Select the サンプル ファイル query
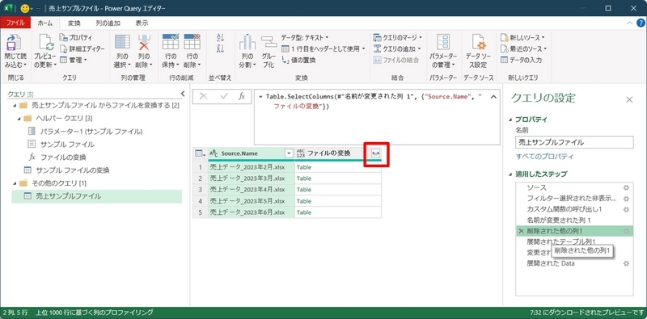This screenshot has width=647, height=319. point(67,145)
